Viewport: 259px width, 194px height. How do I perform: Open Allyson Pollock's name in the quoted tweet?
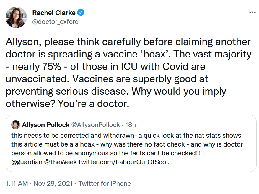(x=46, y=125)
